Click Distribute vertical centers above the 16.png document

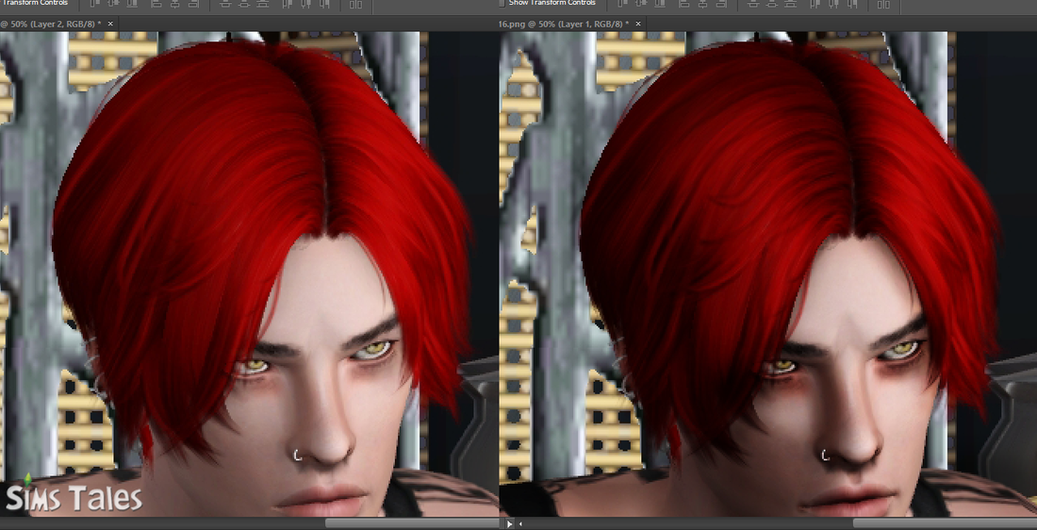coord(771,4)
